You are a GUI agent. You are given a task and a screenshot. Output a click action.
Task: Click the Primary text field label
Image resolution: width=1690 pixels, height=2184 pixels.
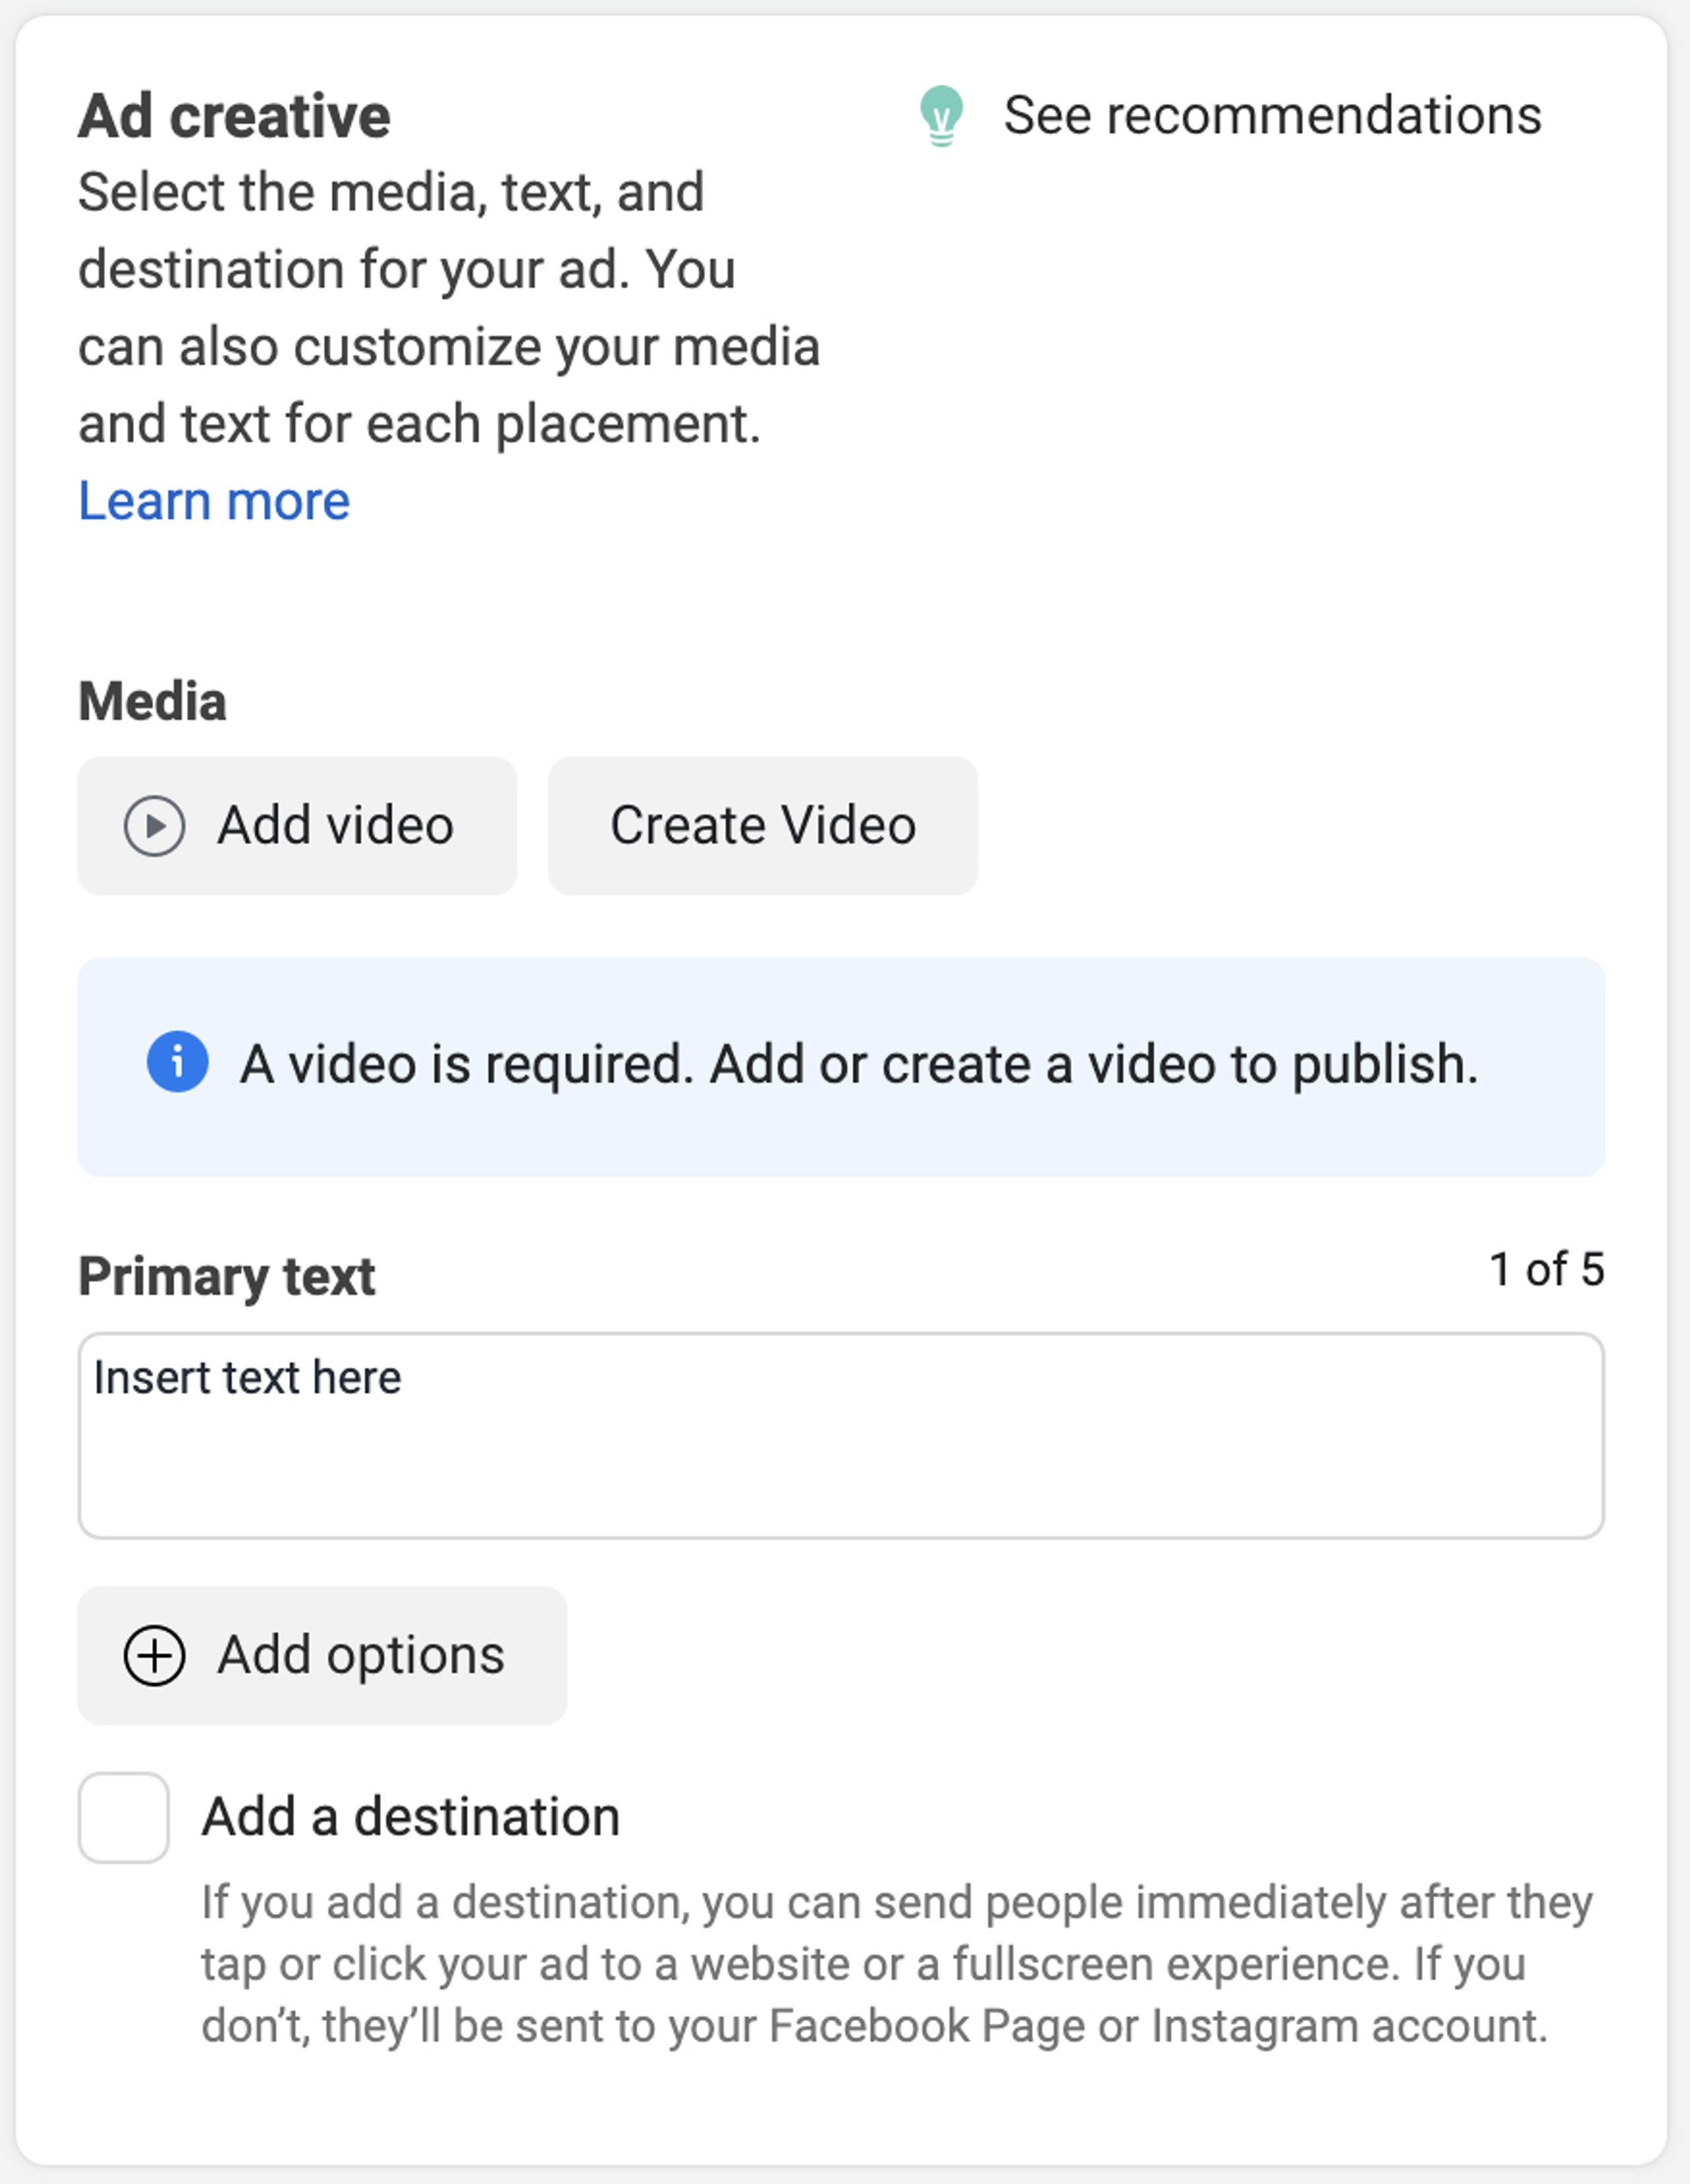[227, 1276]
